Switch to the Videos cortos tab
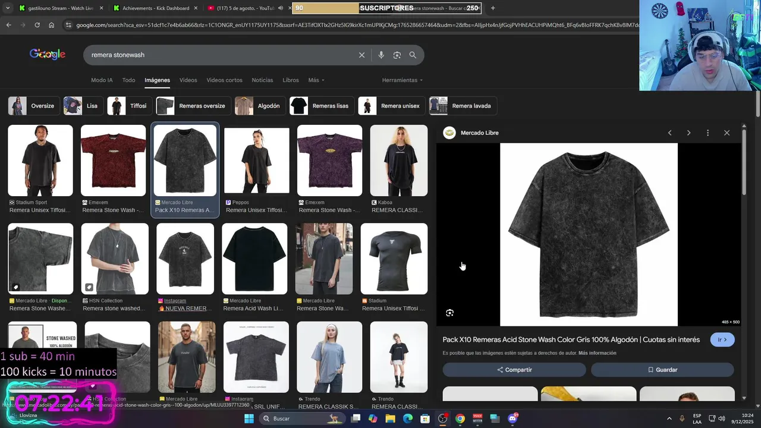The height and width of the screenshot is (428, 761). point(224,80)
